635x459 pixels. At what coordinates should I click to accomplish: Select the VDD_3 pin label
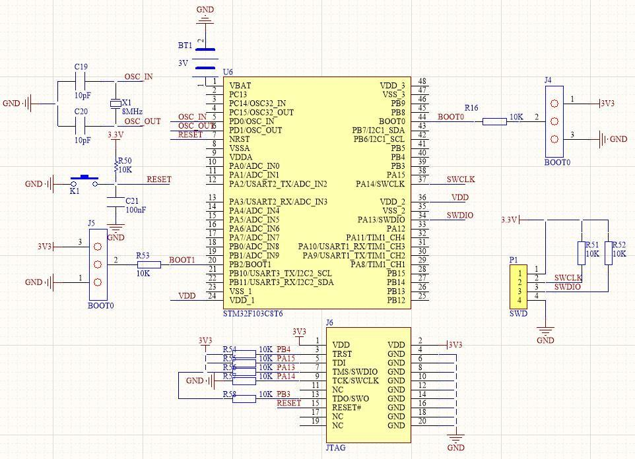coord(393,86)
